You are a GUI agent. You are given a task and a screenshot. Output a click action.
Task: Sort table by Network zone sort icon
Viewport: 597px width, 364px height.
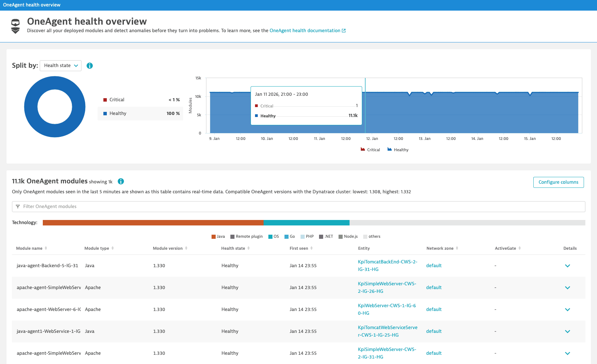[457, 248]
